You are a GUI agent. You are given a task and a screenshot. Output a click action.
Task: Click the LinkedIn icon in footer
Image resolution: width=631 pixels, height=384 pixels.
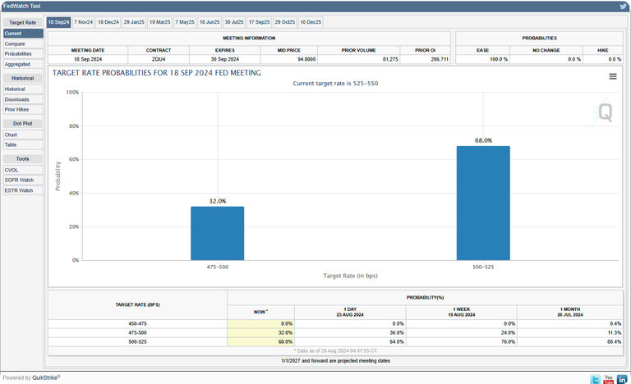click(x=622, y=378)
